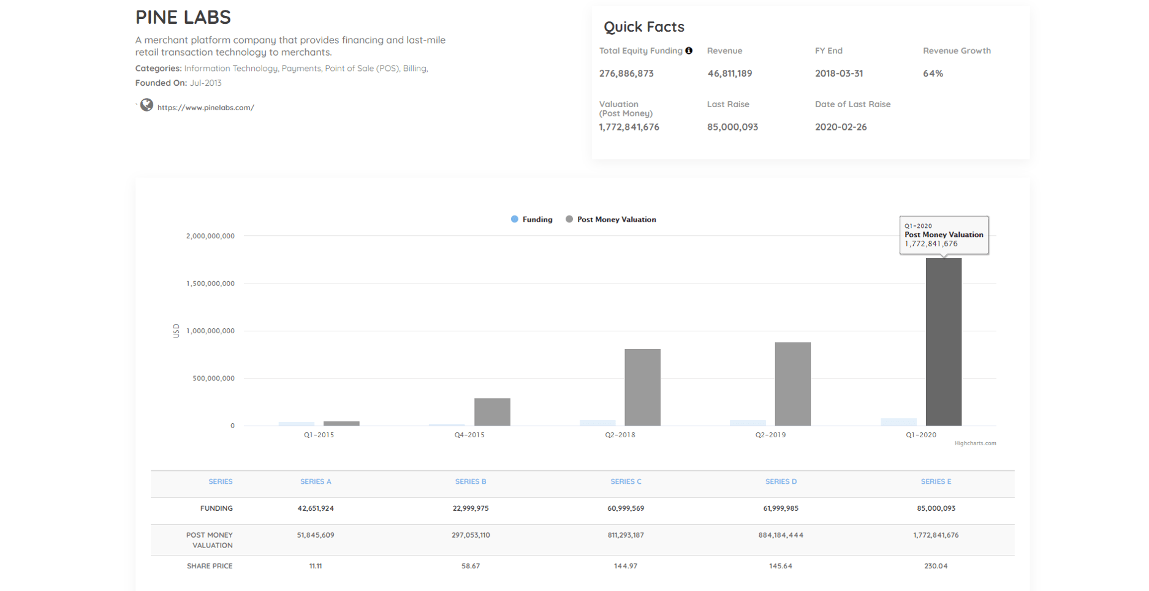Click Series E valuation 1,772,841,676 in table

[936, 535]
